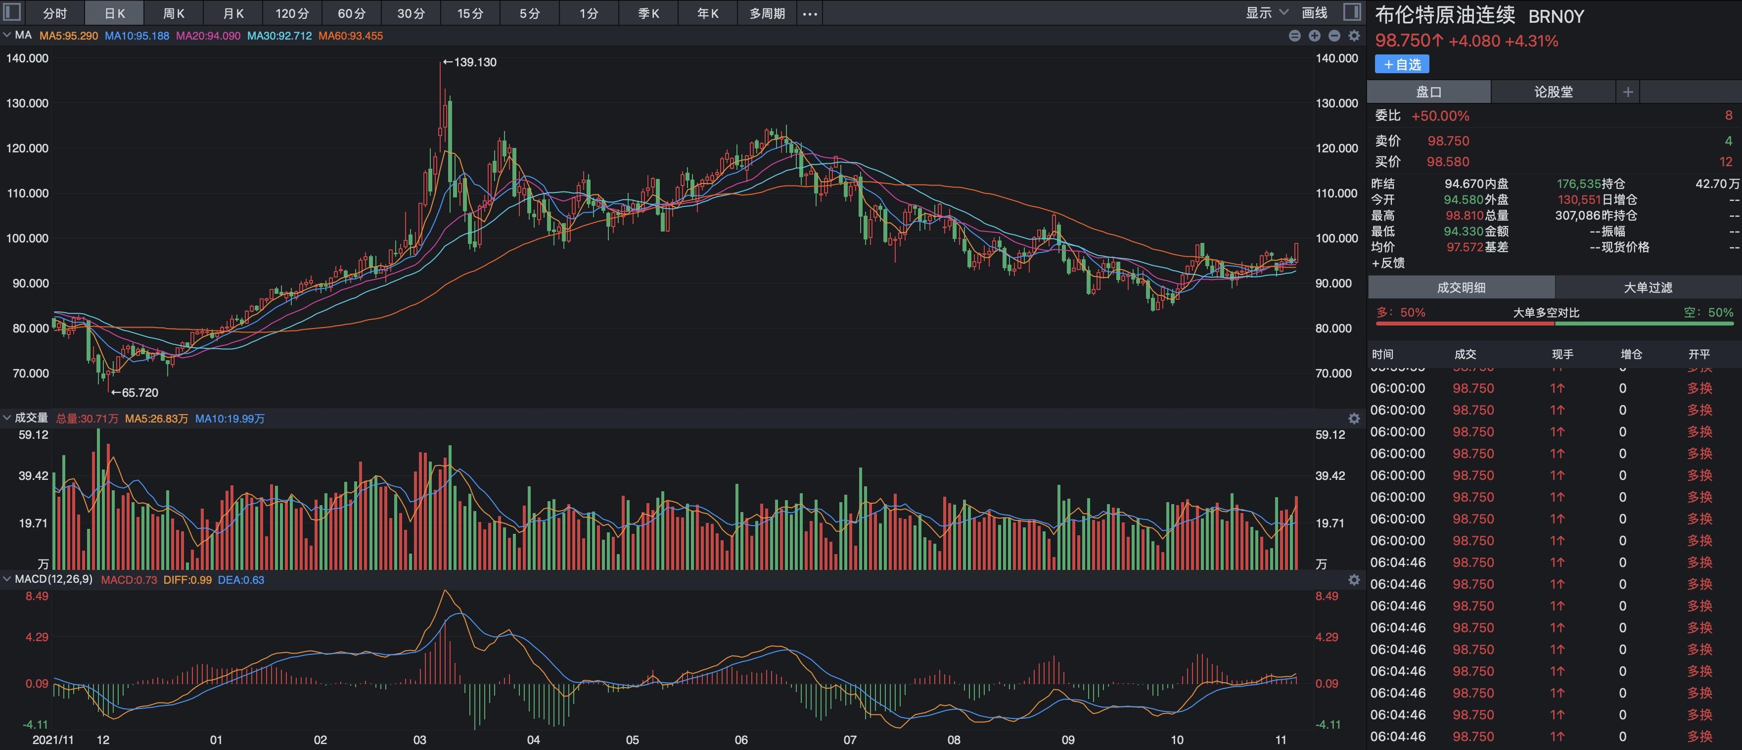Click MA30:92.712 indicator label
Viewport: 1742px width, 750px height.
(x=279, y=36)
